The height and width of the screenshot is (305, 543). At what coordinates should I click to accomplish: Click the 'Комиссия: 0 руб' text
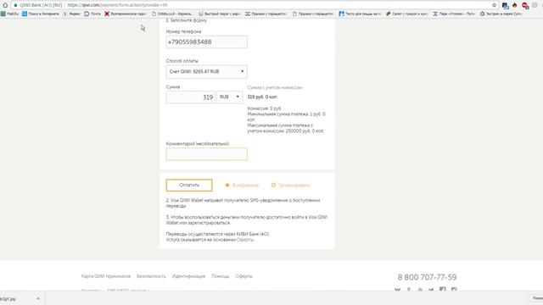point(264,108)
